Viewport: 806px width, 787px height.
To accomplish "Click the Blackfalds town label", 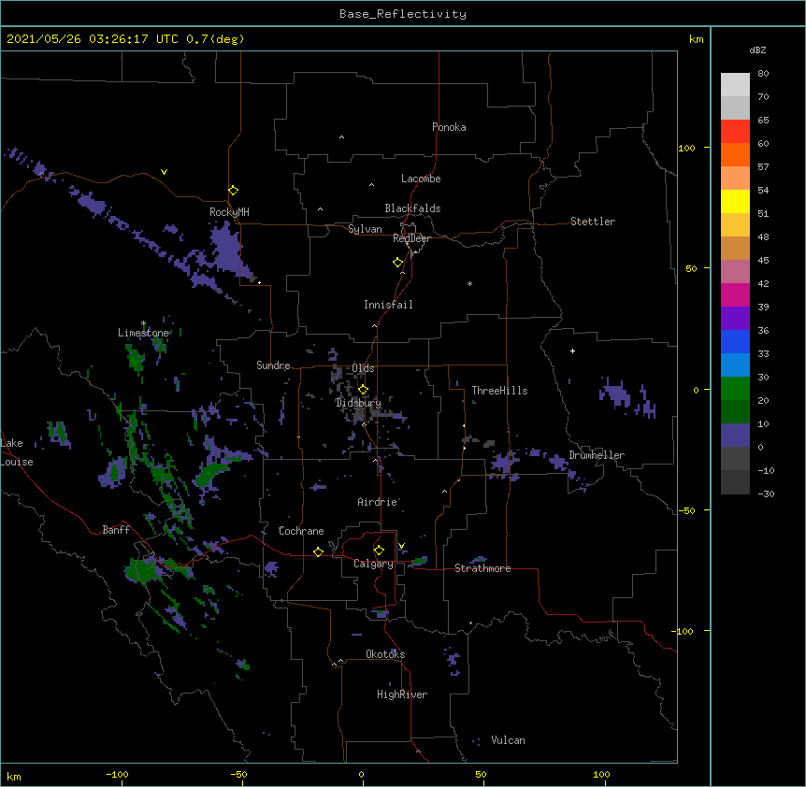I will tap(412, 208).
